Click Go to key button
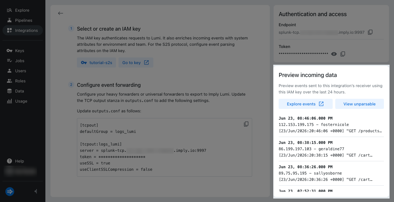 click(x=136, y=62)
